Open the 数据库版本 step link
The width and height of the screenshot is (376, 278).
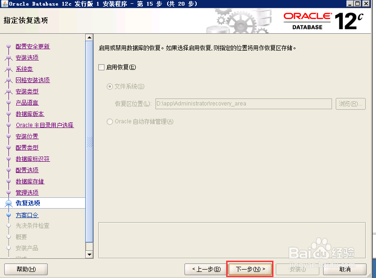[x=29, y=114]
